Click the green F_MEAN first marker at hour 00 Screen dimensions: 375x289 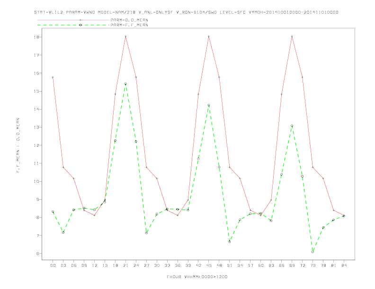(x=53, y=212)
